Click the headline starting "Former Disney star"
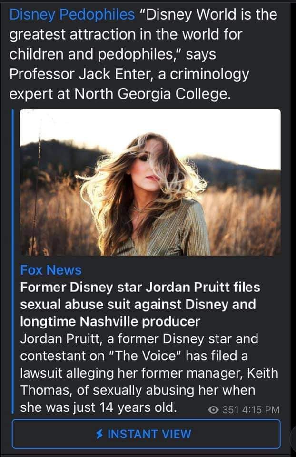296x457 pixels. click(x=140, y=288)
